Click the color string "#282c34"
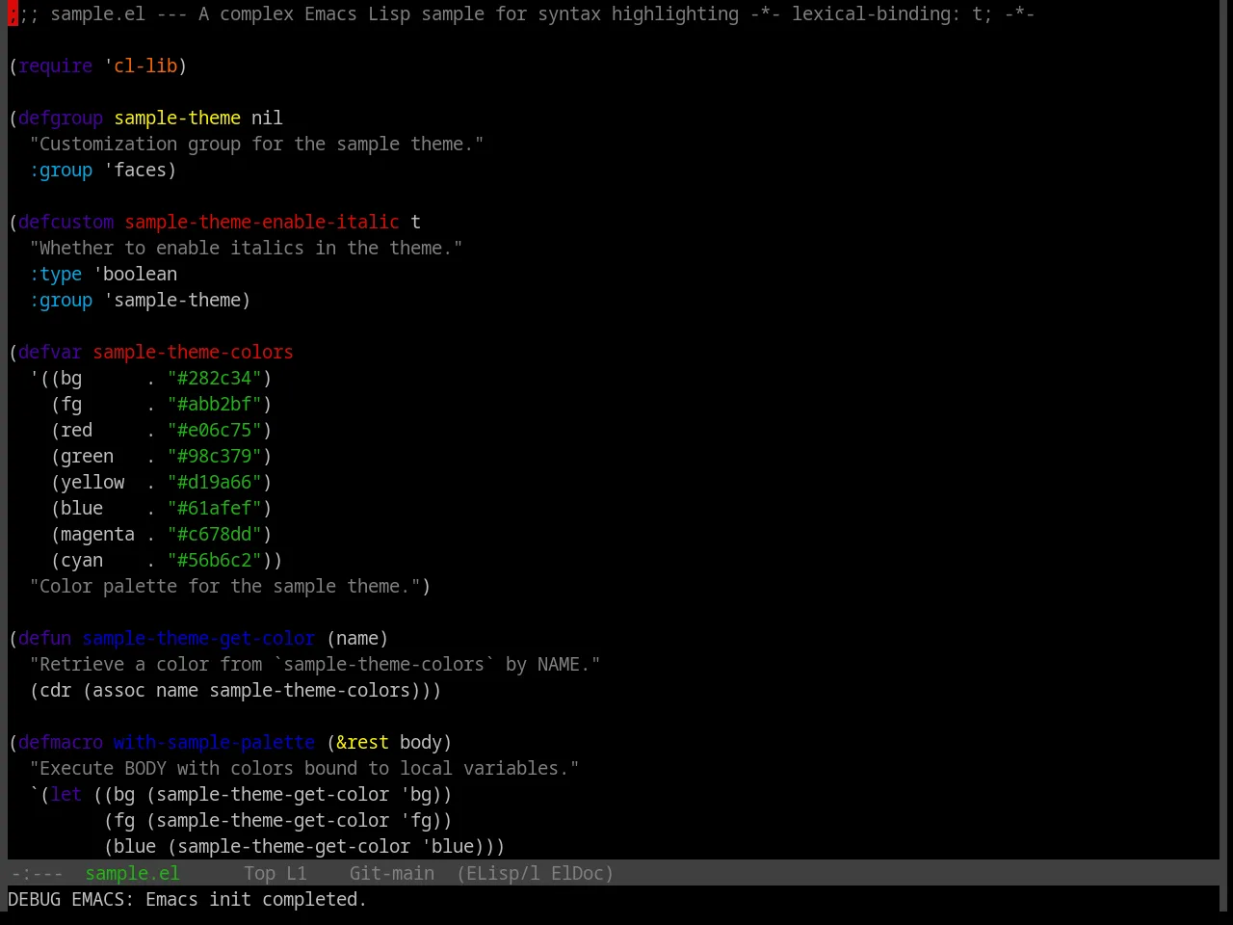Viewport: 1233px width, 925px height. 215,378
